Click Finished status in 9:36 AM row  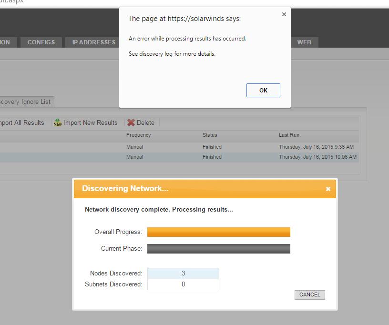tap(212, 147)
